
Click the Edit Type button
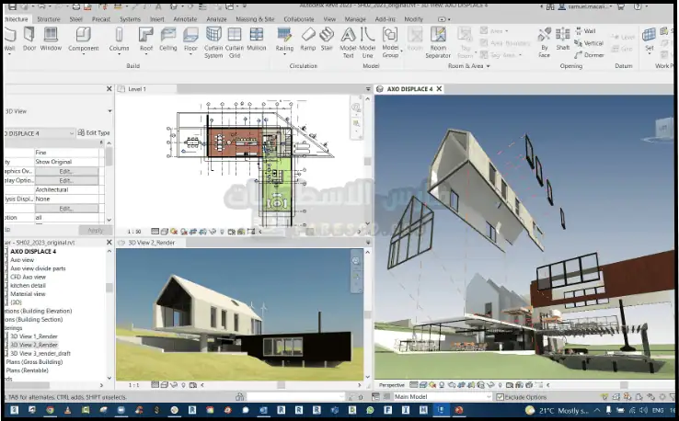point(94,133)
